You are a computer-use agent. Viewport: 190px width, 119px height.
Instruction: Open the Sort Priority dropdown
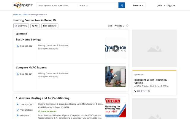tap(119, 26)
